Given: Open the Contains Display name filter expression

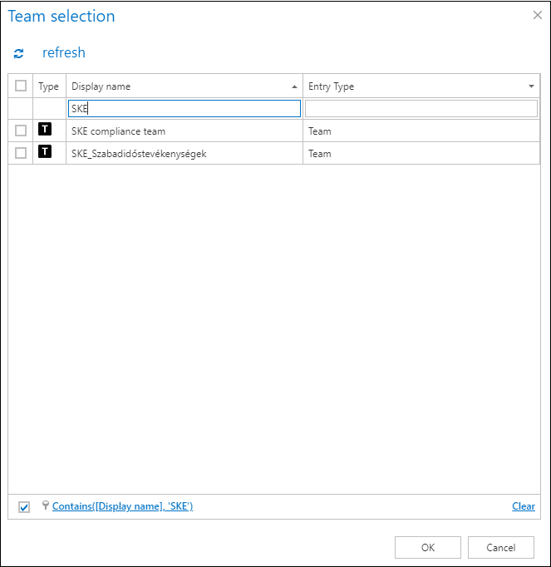Looking at the screenshot, I should pyautogui.click(x=122, y=506).
